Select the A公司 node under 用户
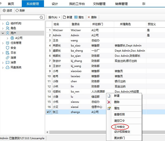Image resolution: width=165 pixels, height=141 pixels. 19,38
